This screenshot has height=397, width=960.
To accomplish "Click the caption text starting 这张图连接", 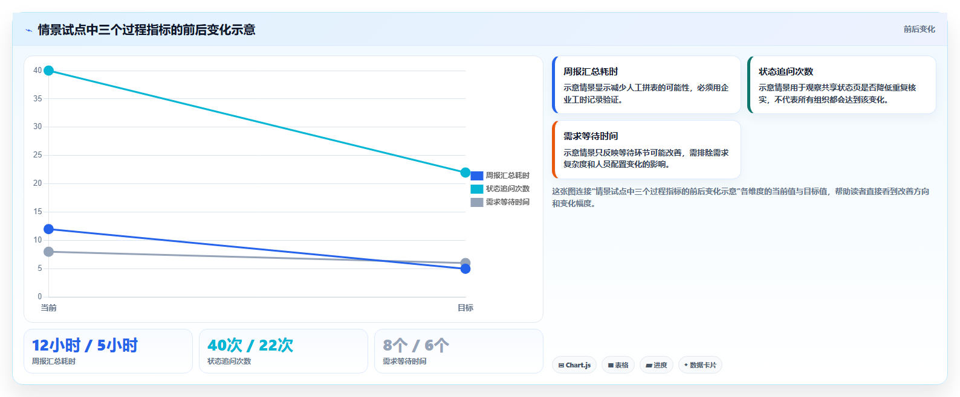I will (741, 197).
